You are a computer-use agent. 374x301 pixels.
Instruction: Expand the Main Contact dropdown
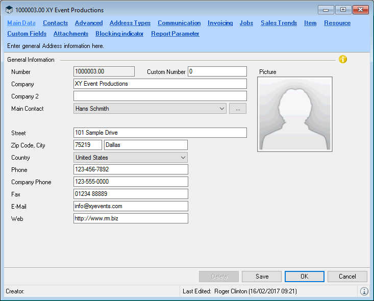(221, 108)
